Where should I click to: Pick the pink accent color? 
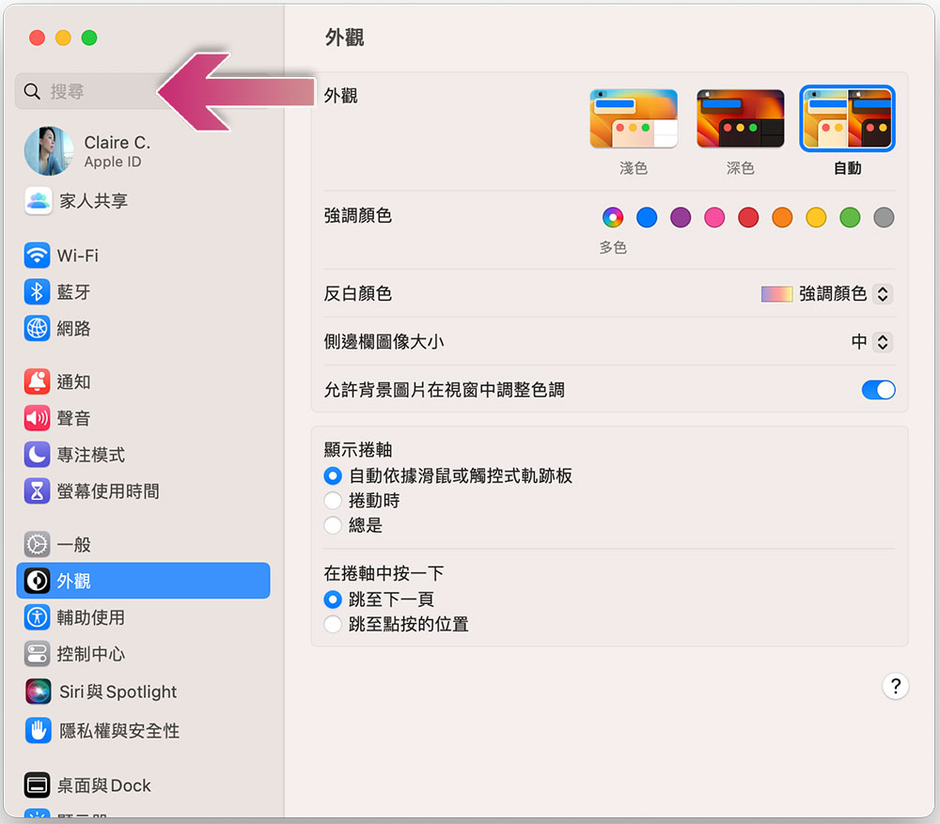tap(714, 217)
